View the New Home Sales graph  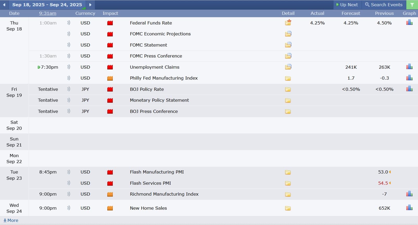tap(409, 208)
